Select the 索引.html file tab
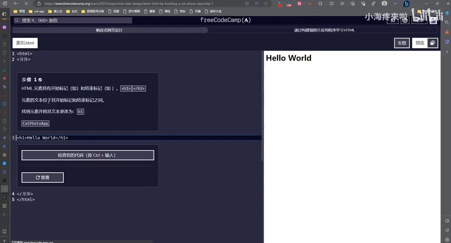This screenshot has height=243, width=451. point(25,43)
